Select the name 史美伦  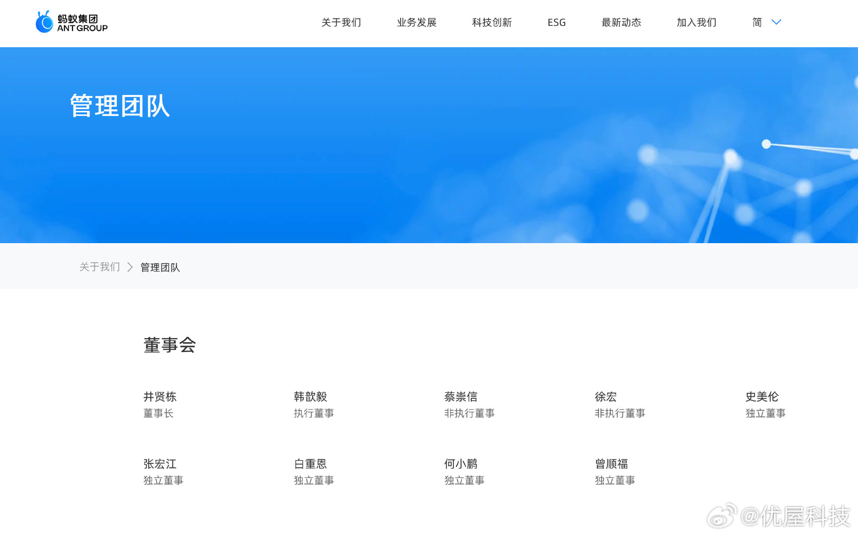(762, 397)
